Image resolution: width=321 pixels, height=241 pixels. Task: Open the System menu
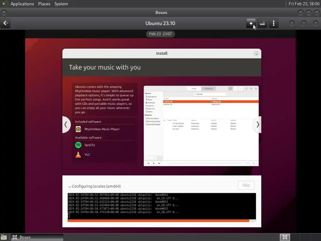pyautogui.click(x=61, y=4)
